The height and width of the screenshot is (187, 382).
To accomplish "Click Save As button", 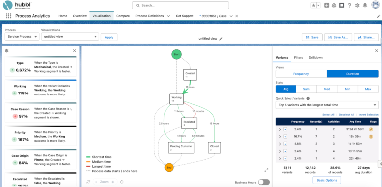I will (338, 37).
